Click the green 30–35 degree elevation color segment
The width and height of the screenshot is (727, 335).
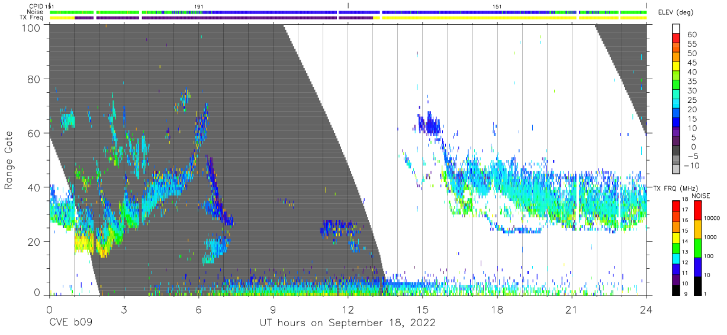[677, 86]
